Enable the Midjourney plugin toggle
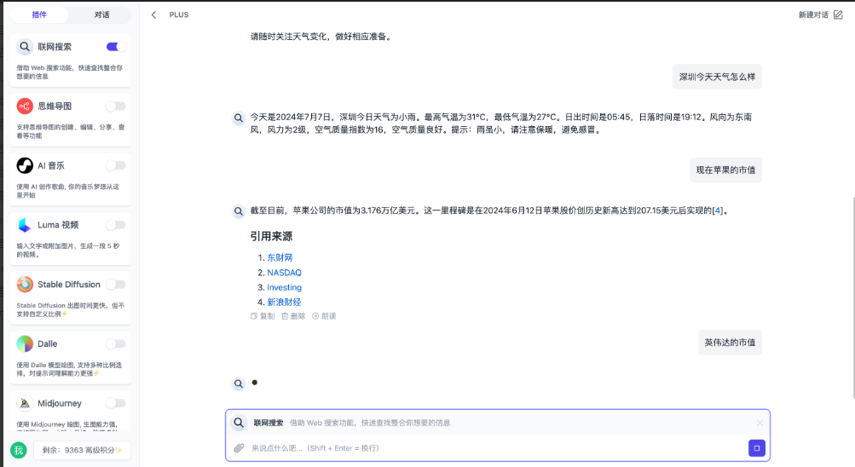This screenshot has width=855, height=467. pos(116,403)
